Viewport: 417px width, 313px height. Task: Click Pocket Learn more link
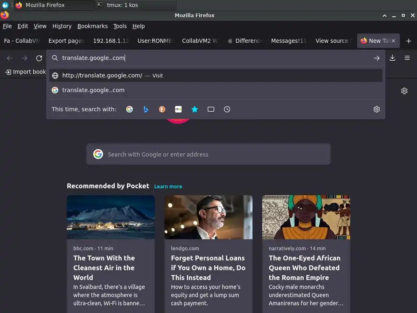tap(168, 187)
